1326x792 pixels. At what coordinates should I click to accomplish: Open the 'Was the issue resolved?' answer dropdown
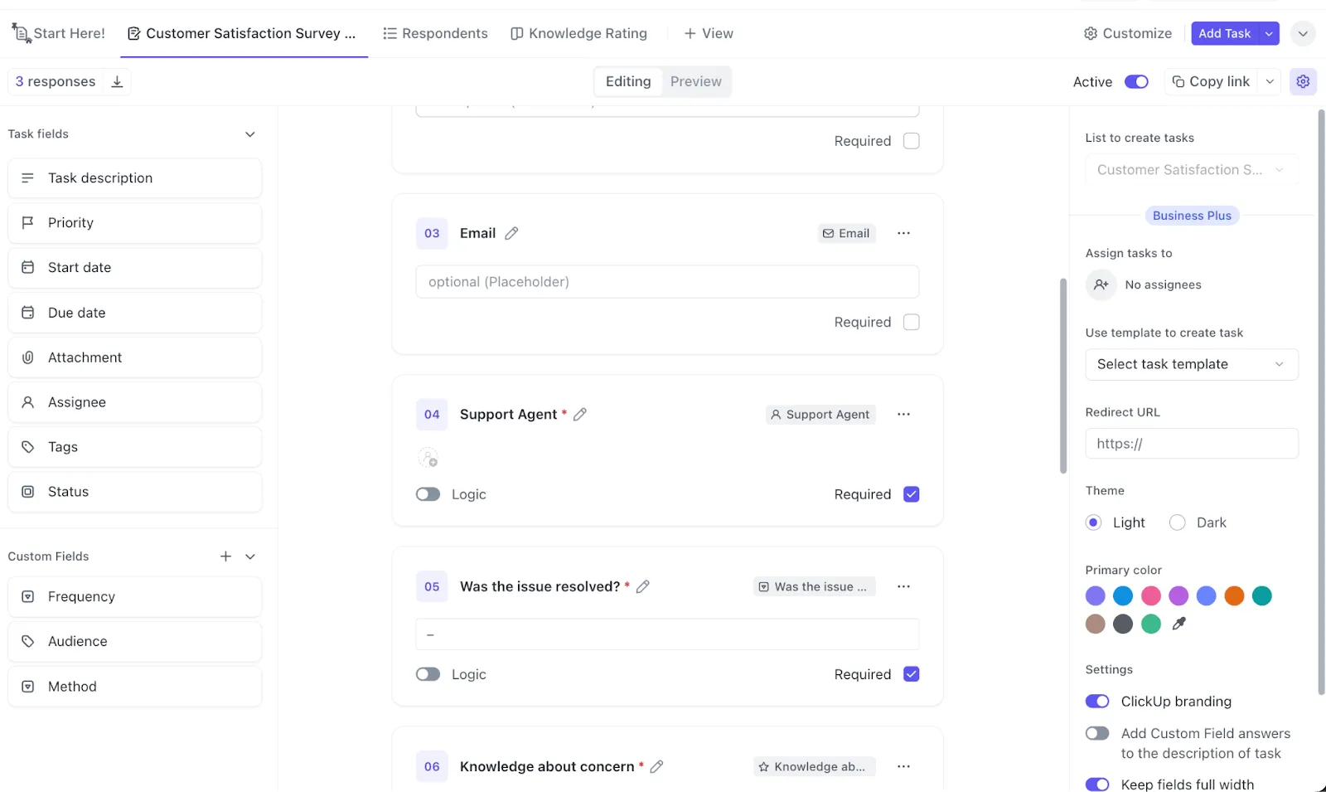pos(667,634)
